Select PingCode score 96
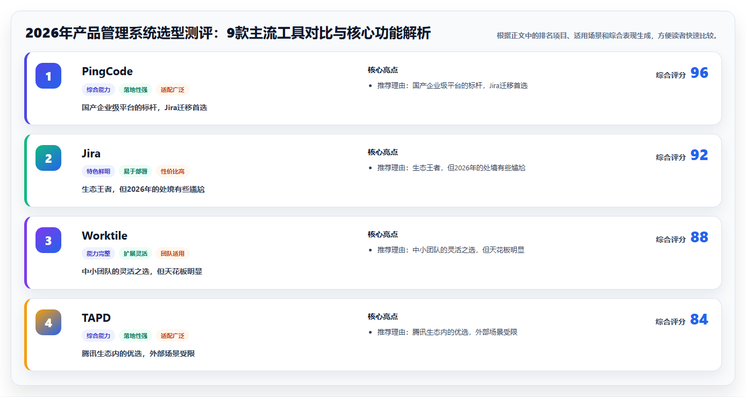The image size is (746, 397). pyautogui.click(x=699, y=74)
